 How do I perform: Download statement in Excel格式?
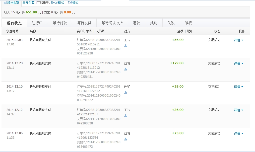point(57,3)
